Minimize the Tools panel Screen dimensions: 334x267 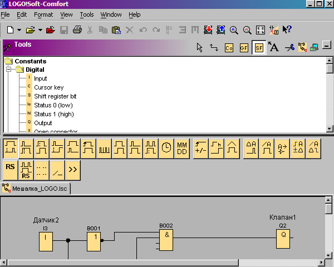coord(327,45)
